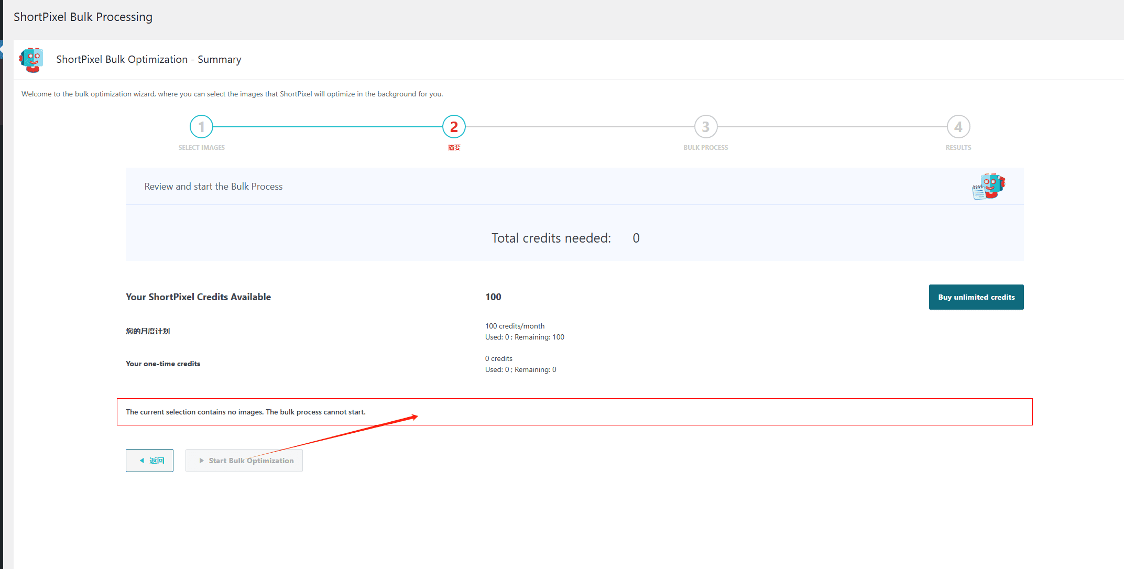This screenshot has height=569, width=1124.
Task: Click the 返回 back button
Action: (149, 461)
